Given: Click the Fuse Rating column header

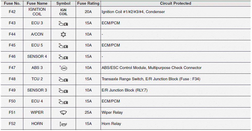Looking at the screenshot, I should click(88, 3).
